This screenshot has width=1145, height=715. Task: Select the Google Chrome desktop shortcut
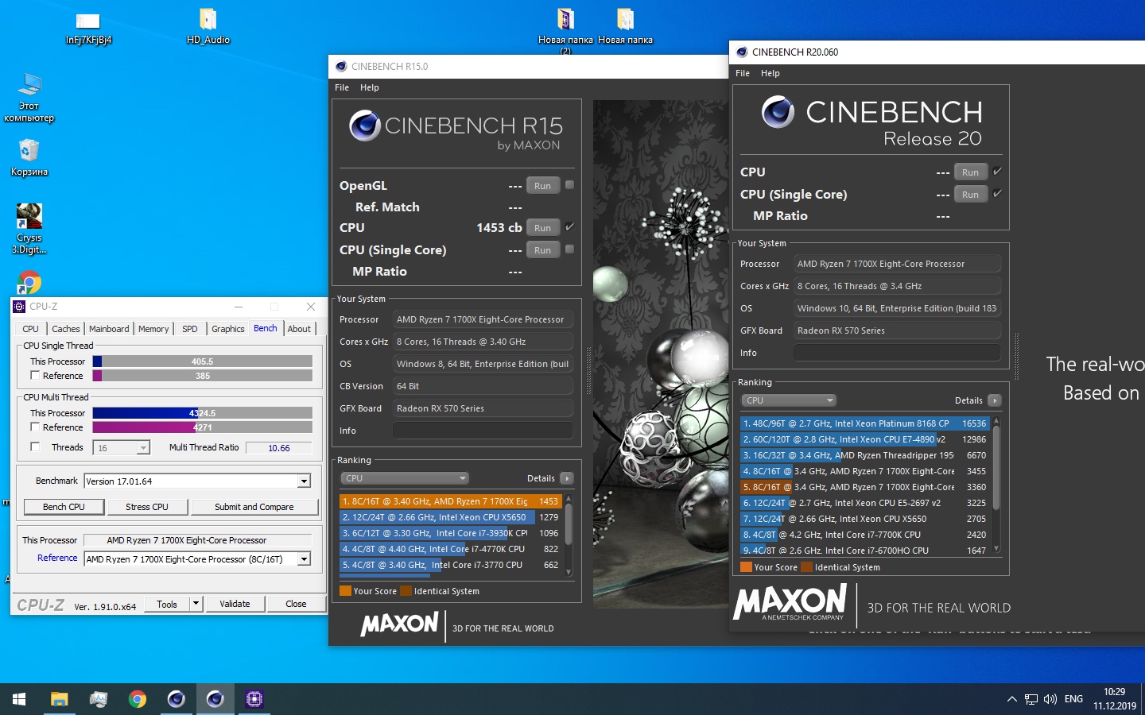29,282
